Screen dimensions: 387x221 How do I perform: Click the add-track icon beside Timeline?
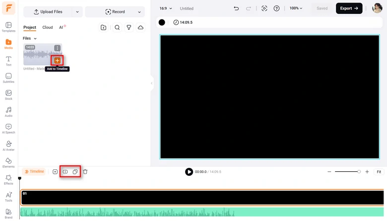tap(55, 172)
